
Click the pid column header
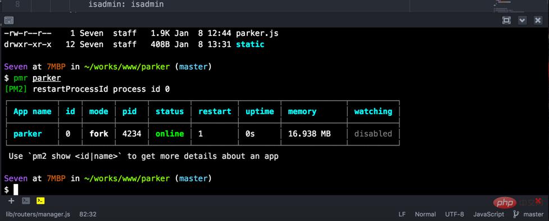tap(129, 111)
